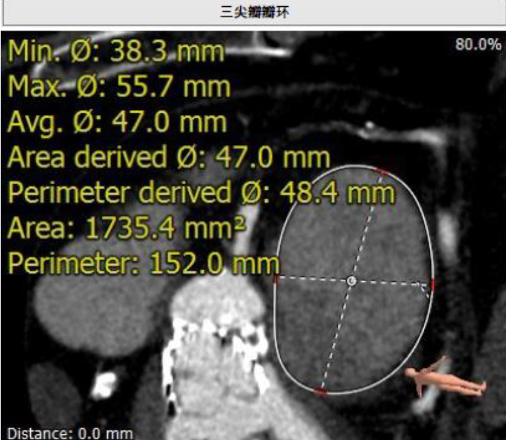Click the Perimeter 152.0 mm readout
This screenshot has width=506, height=440.
point(143,263)
